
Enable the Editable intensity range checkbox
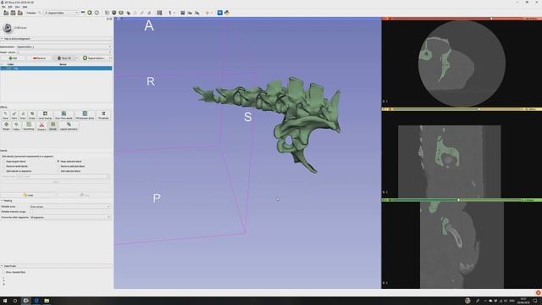click(x=32, y=212)
